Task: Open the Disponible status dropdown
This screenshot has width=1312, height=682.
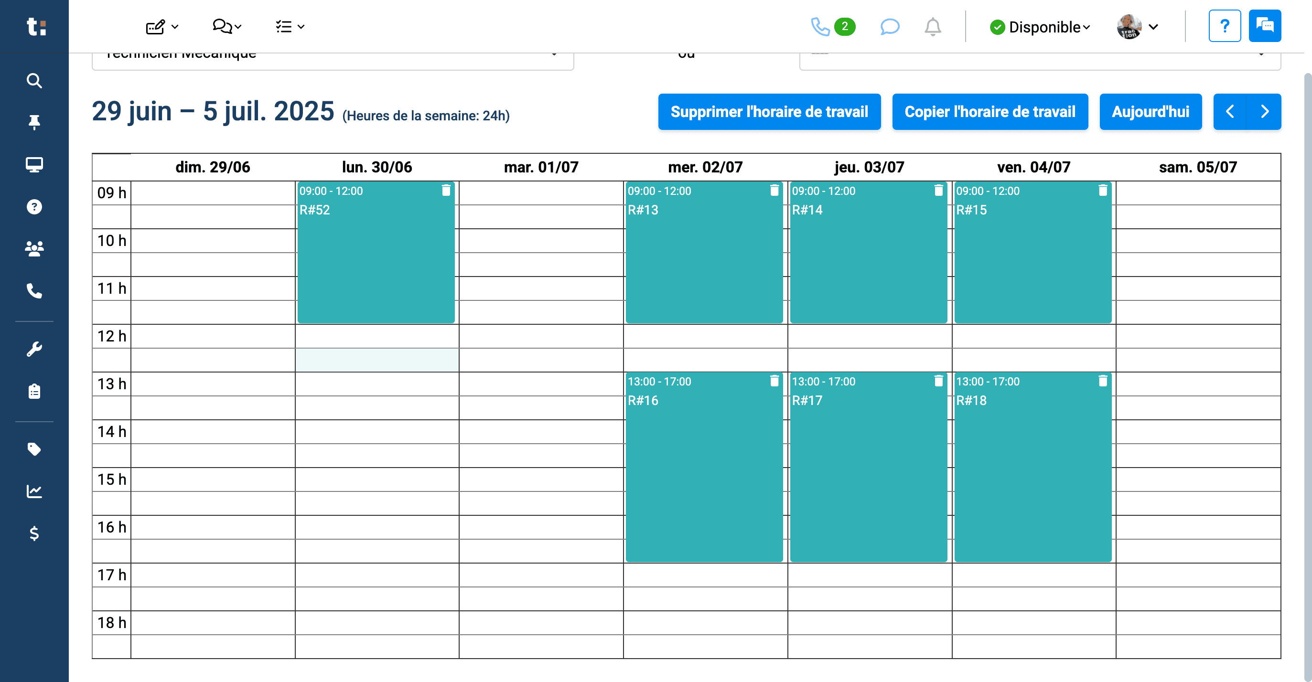Action: pyautogui.click(x=1040, y=27)
